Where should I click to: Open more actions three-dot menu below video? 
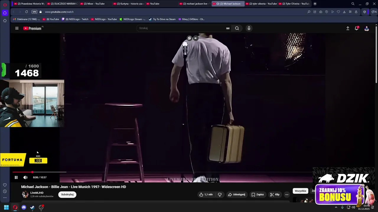[x=287, y=195]
